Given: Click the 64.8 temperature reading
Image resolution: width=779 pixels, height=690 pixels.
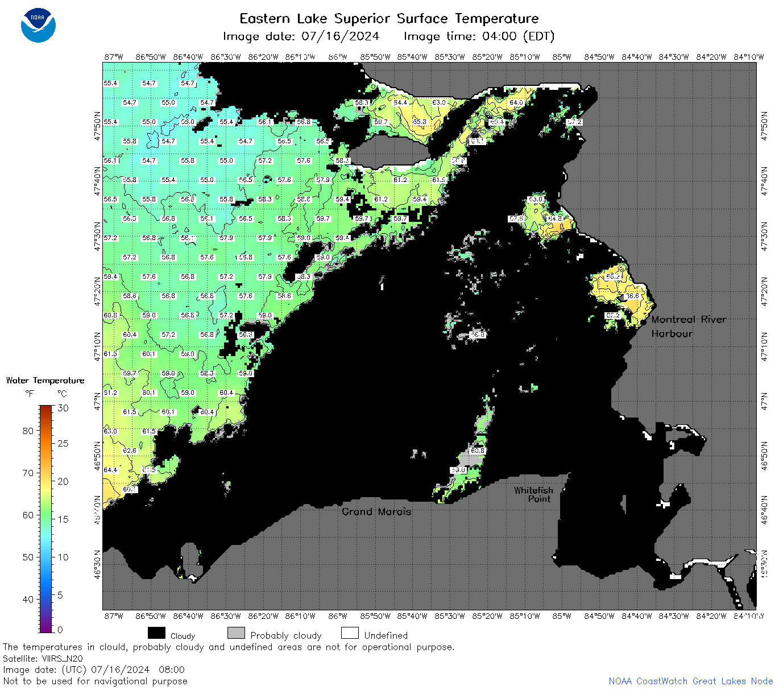Looking at the screenshot, I should point(555,219).
